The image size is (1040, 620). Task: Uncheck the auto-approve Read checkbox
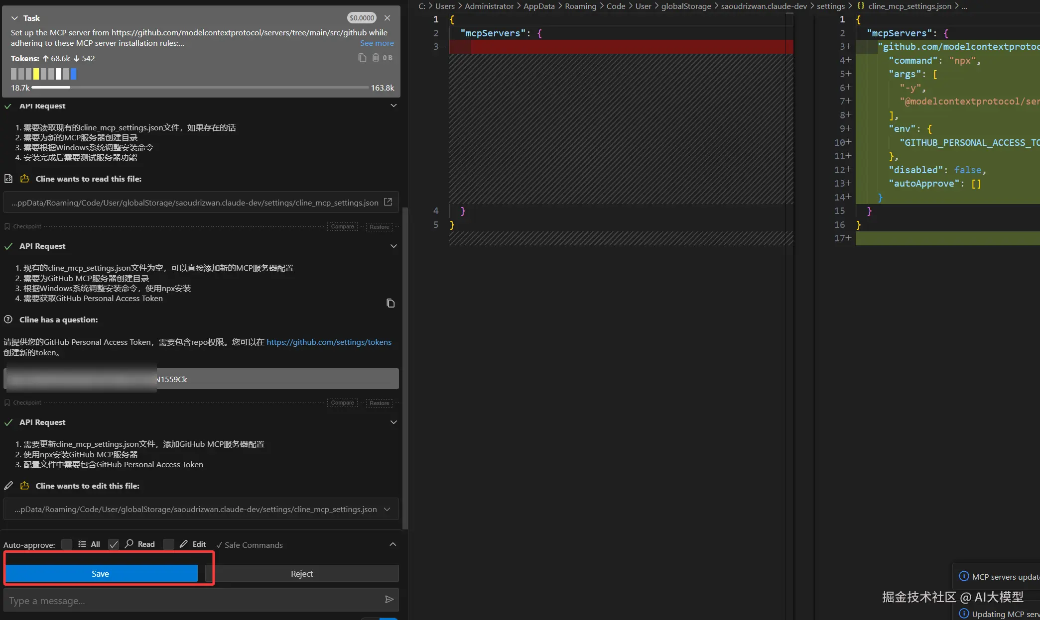[x=114, y=544]
